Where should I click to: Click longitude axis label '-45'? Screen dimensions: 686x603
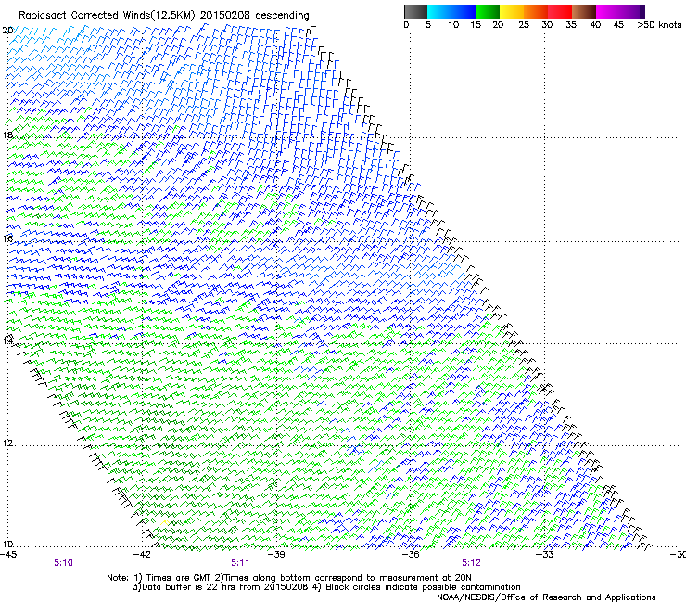[8, 555]
